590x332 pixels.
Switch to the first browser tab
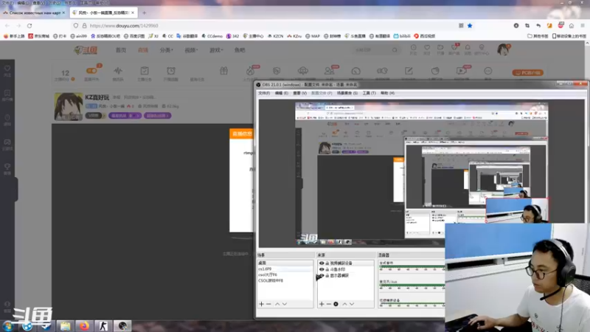(x=35, y=13)
